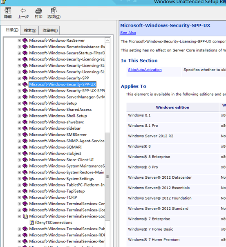Click book icon for SNMP-Agent-Service entry
The height and width of the screenshot is (247, 226).
pyautogui.click(x=25, y=141)
